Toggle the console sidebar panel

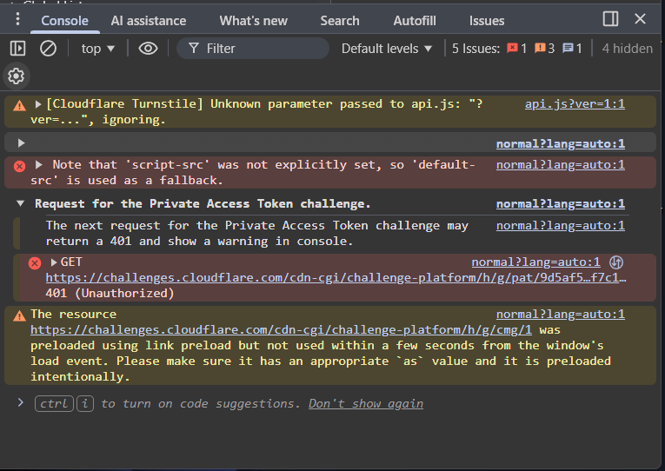[17, 49]
